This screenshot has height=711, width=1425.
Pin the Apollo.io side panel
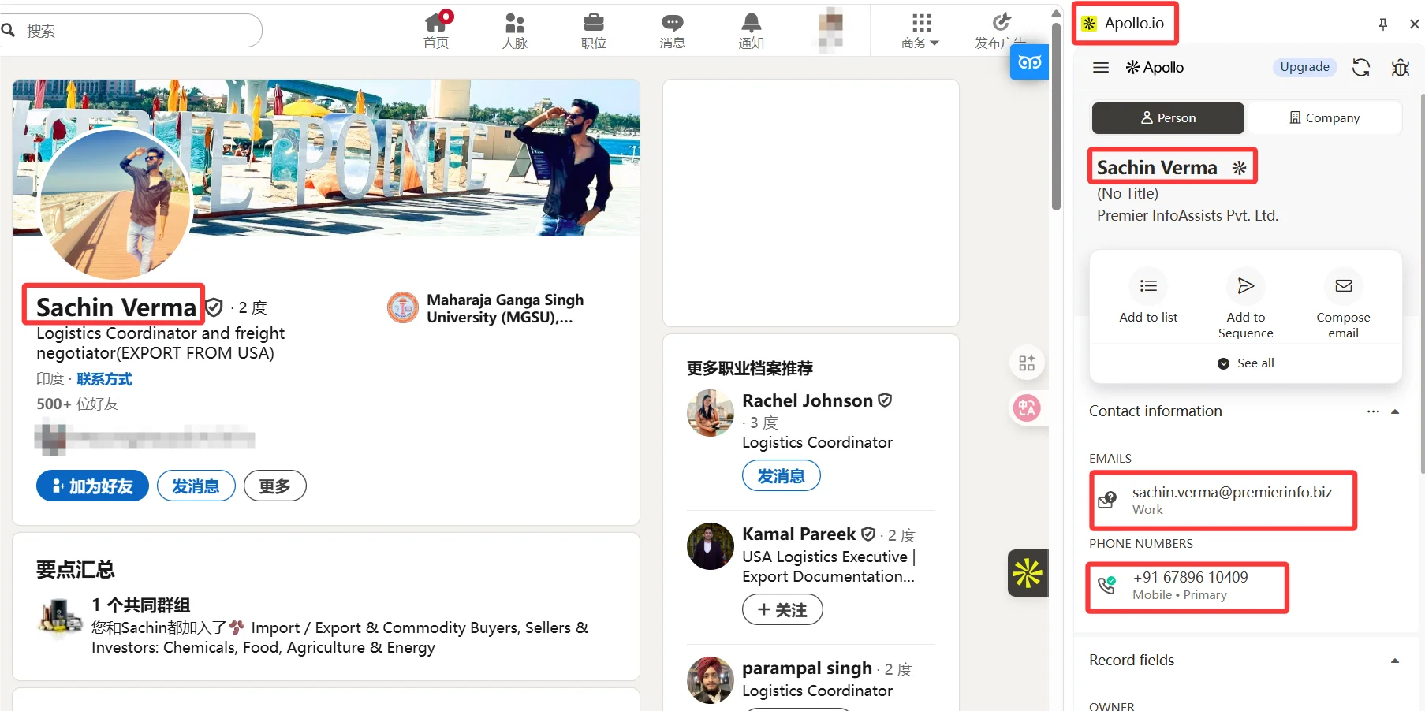point(1382,24)
